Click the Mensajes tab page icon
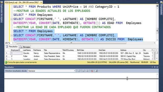 (x=21, y=47)
